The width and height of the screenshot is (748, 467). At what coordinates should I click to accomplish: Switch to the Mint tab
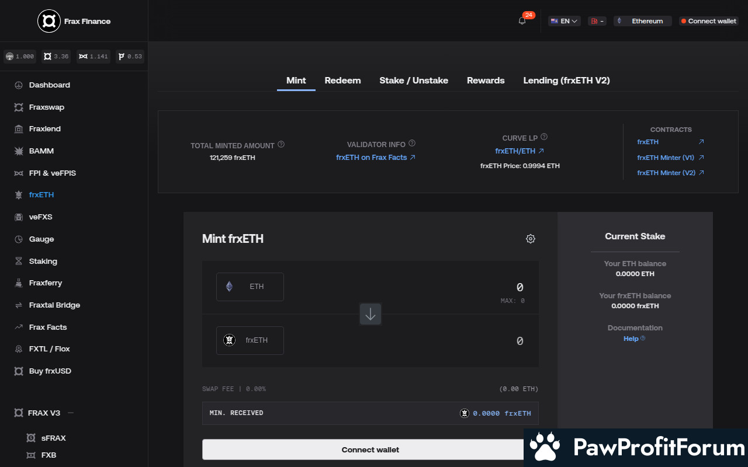pyautogui.click(x=296, y=81)
